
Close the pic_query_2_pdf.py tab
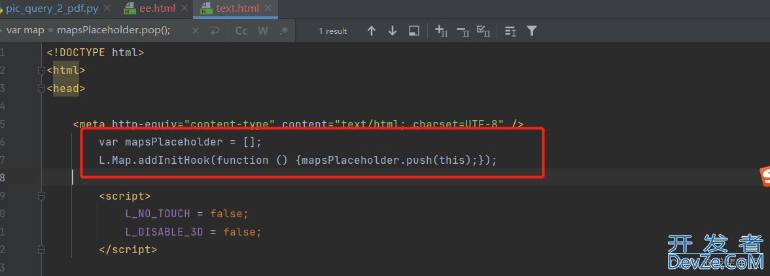click(107, 9)
